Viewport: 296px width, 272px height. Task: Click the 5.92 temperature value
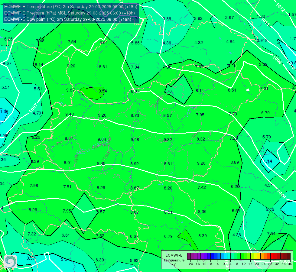pyautogui.click(x=134, y=261)
